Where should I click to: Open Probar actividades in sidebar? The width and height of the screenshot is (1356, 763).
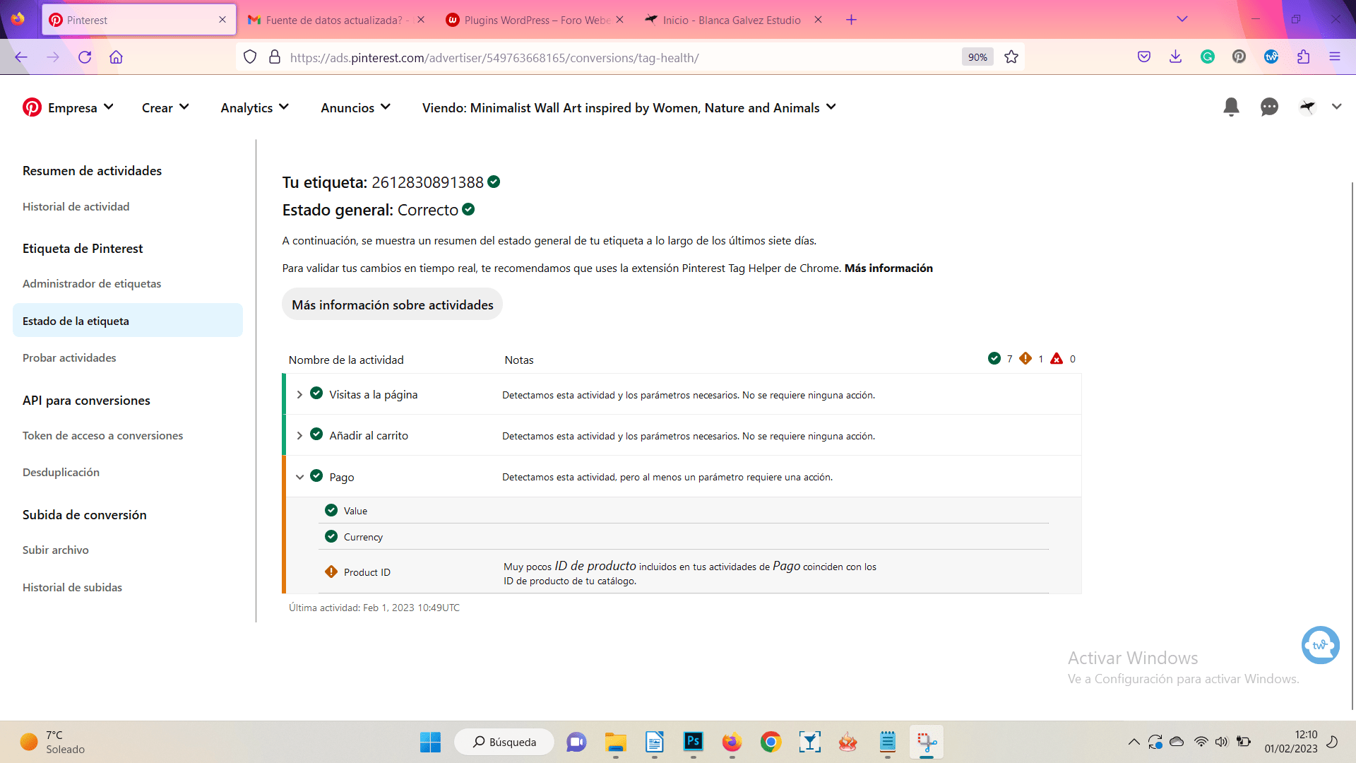[69, 357]
